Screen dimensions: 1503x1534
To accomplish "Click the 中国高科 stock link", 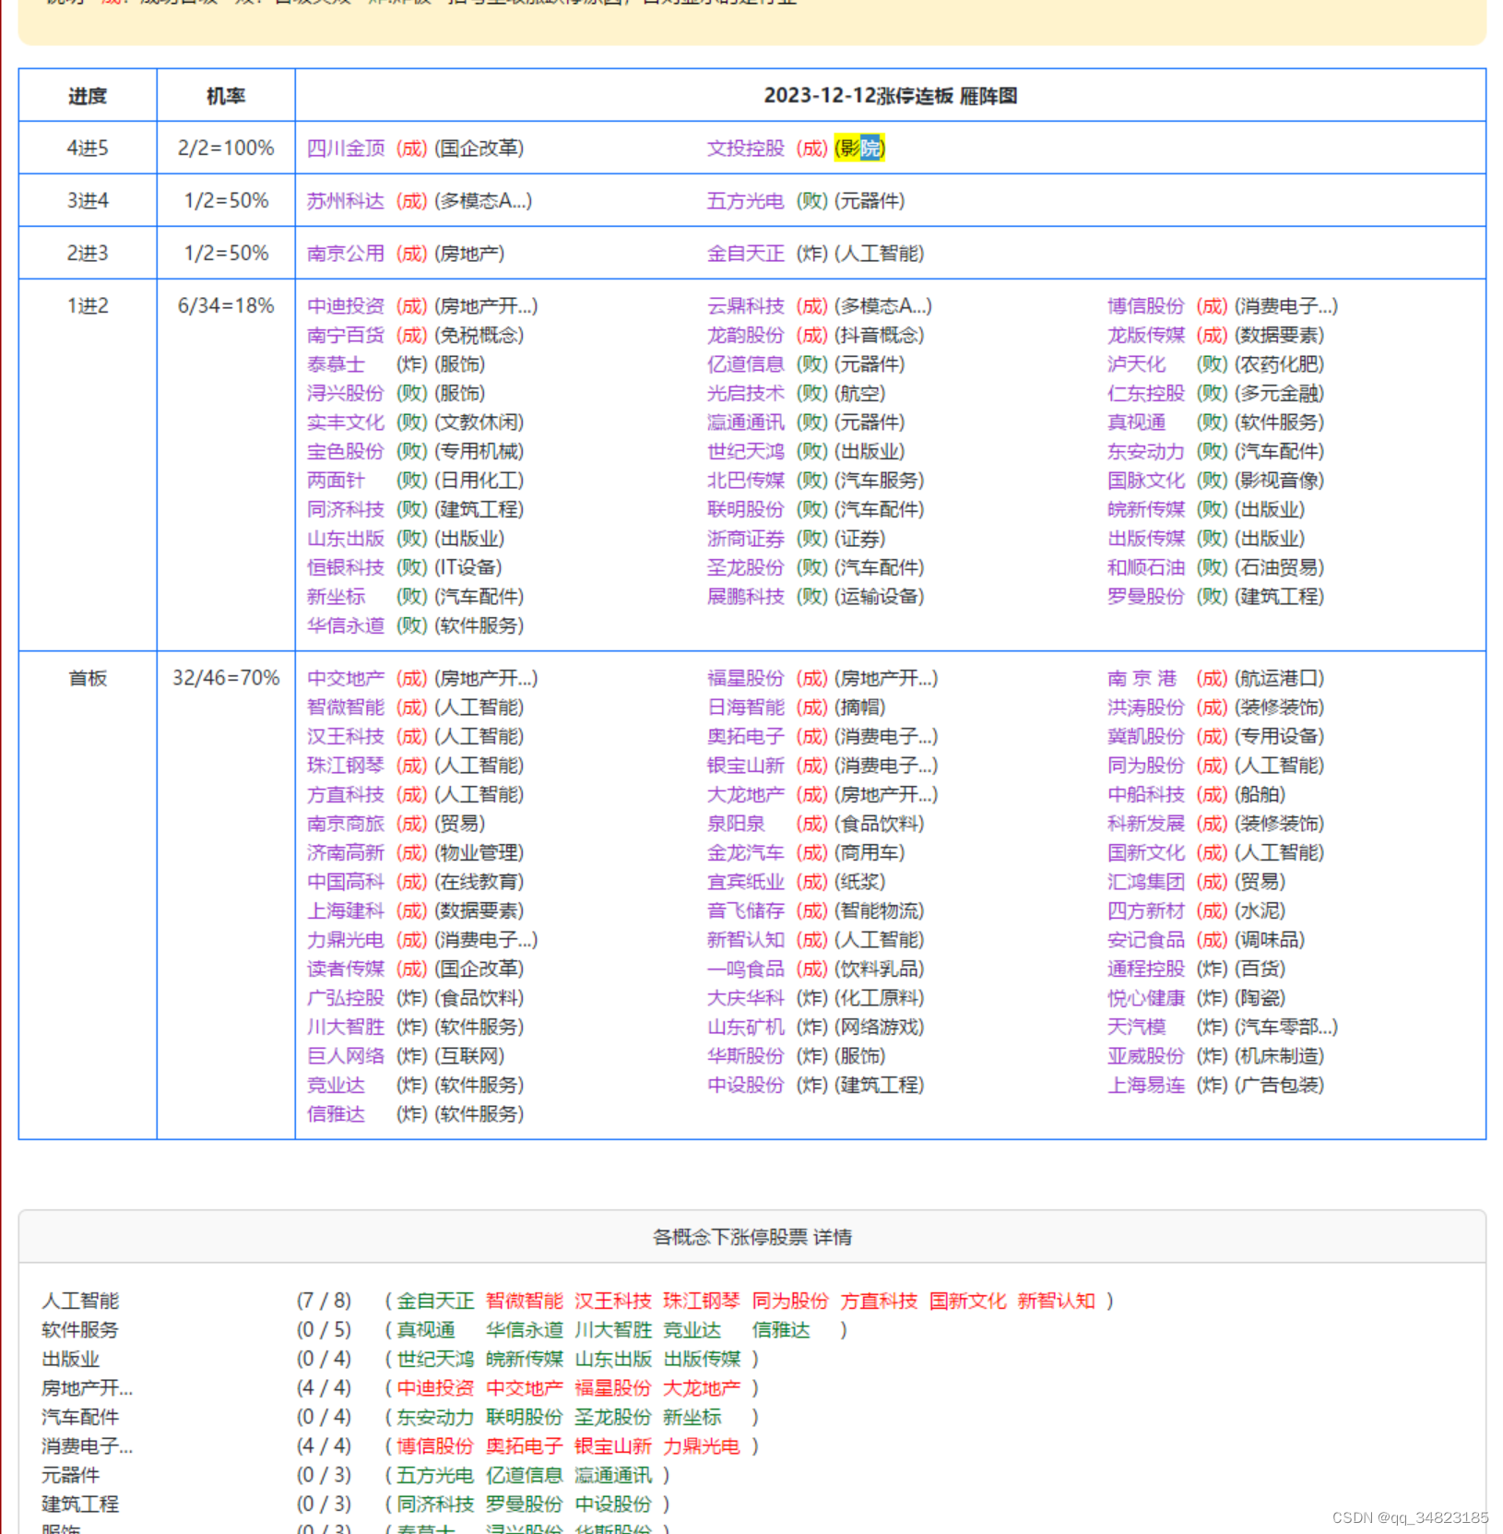I will [346, 882].
